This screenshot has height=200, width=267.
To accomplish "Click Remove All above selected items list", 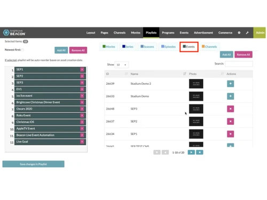I will pyautogui.click(x=78, y=50).
